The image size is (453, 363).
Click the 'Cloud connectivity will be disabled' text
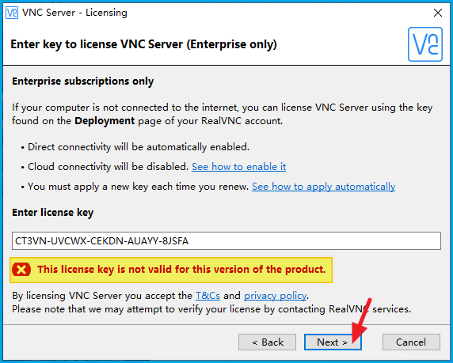point(108,167)
